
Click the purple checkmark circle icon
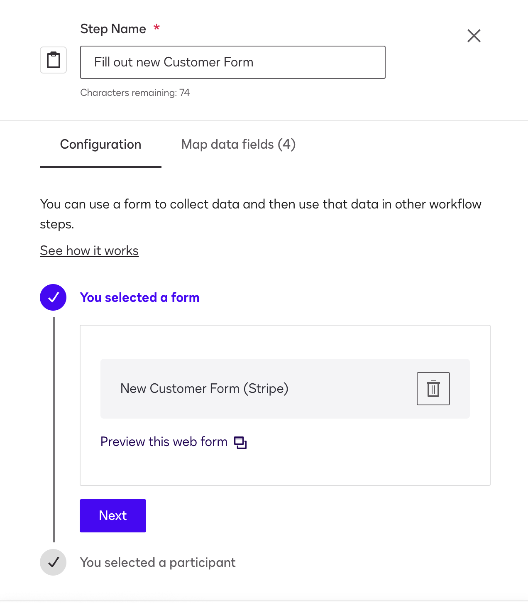(x=53, y=297)
